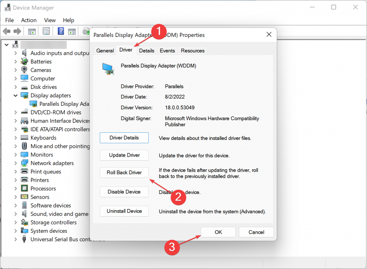Switch to the General tab

105,51
